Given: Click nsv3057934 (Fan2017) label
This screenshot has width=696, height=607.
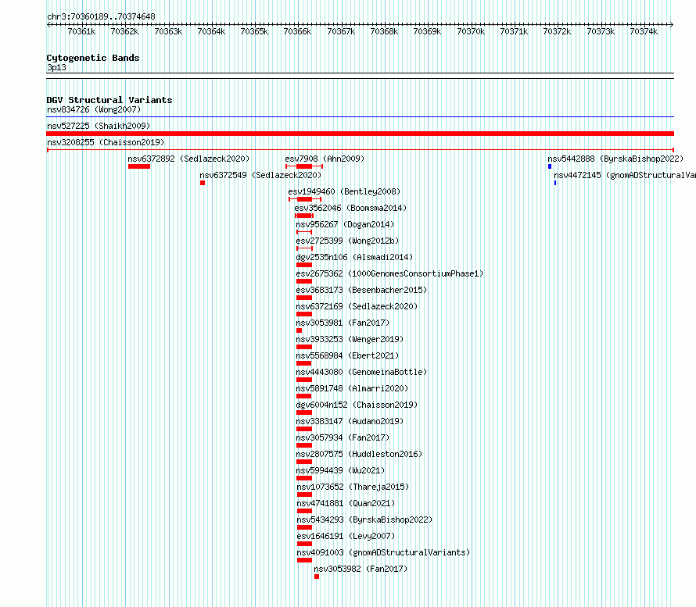Looking at the screenshot, I should 343,437.
